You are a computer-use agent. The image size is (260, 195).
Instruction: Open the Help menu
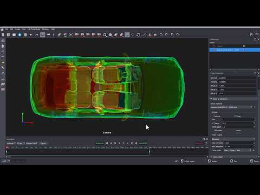coord(53,29)
